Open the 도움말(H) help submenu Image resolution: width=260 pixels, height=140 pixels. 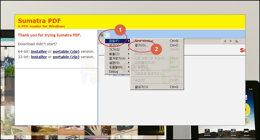click(117, 67)
